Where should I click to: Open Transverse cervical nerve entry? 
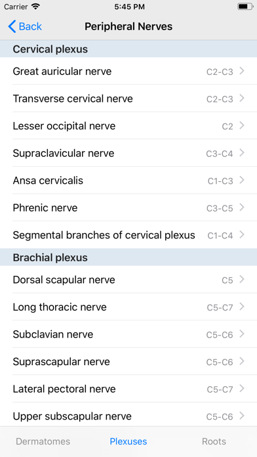point(128,98)
